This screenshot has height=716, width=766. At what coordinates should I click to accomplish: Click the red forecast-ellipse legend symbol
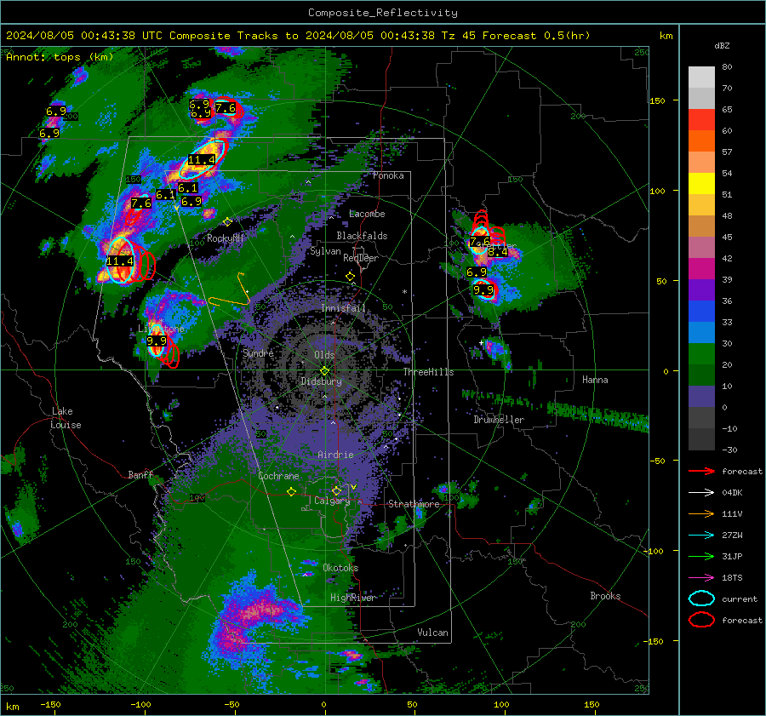[701, 620]
